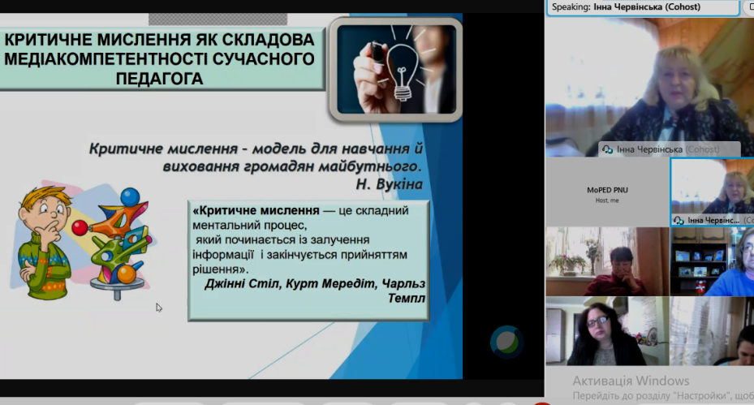Select participant in red sweater video tile
The height and width of the screenshot is (405, 754).
pos(607,261)
